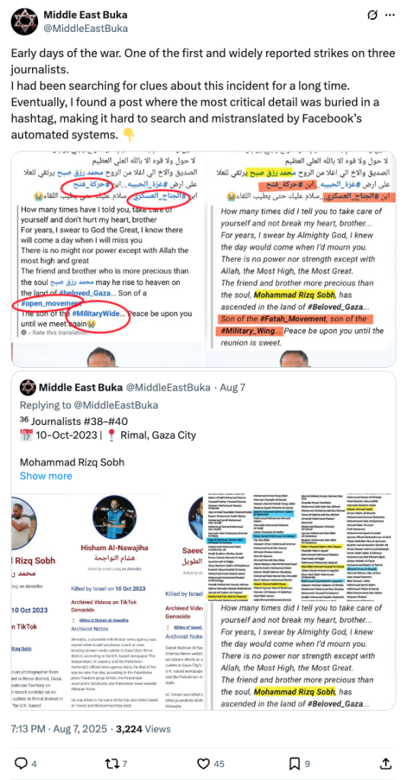Open the more options ellipsis menu
Screen dimensions: 407x780
point(390,15)
